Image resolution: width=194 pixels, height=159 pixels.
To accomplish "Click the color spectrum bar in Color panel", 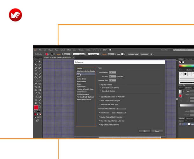I will point(186,66).
